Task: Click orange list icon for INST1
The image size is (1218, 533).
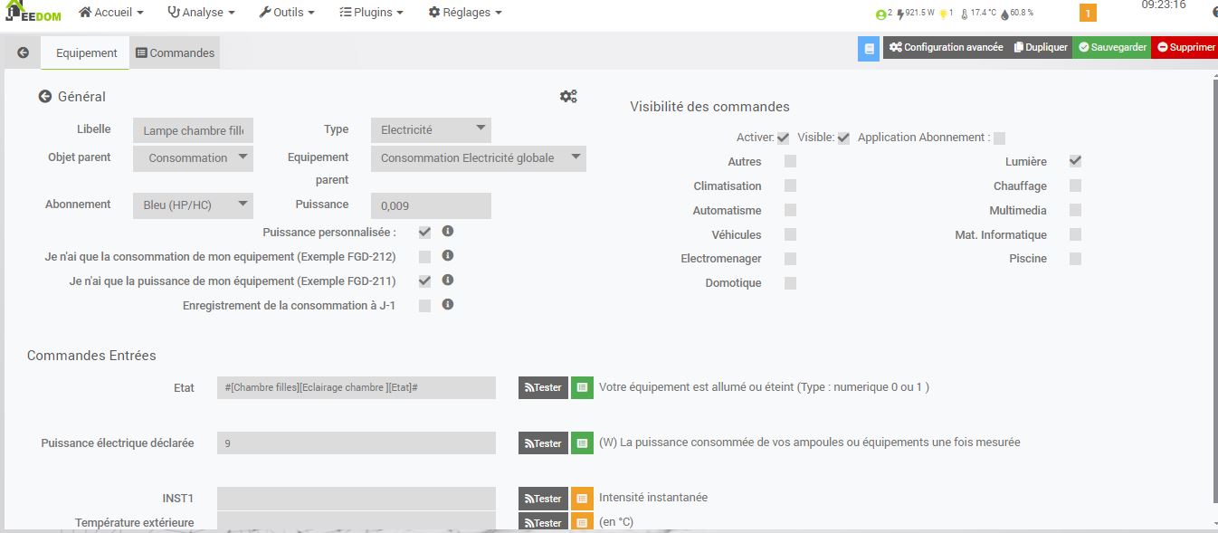Action: click(x=582, y=499)
